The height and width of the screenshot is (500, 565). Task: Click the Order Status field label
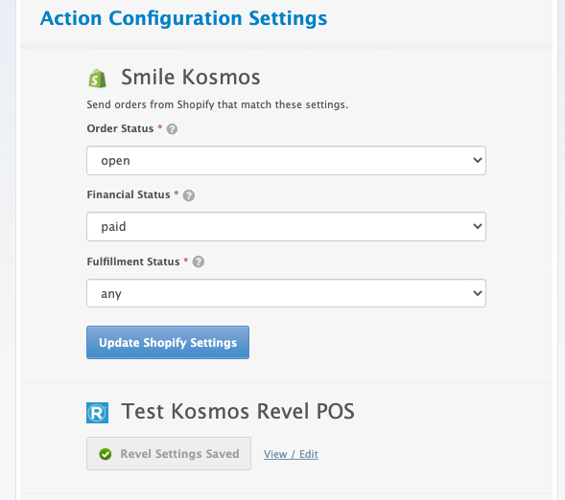(120, 128)
